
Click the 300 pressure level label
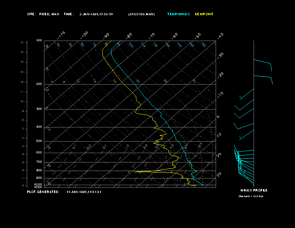click(x=39, y=109)
